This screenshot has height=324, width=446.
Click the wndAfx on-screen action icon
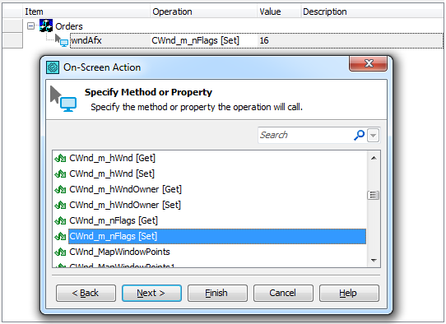point(62,40)
